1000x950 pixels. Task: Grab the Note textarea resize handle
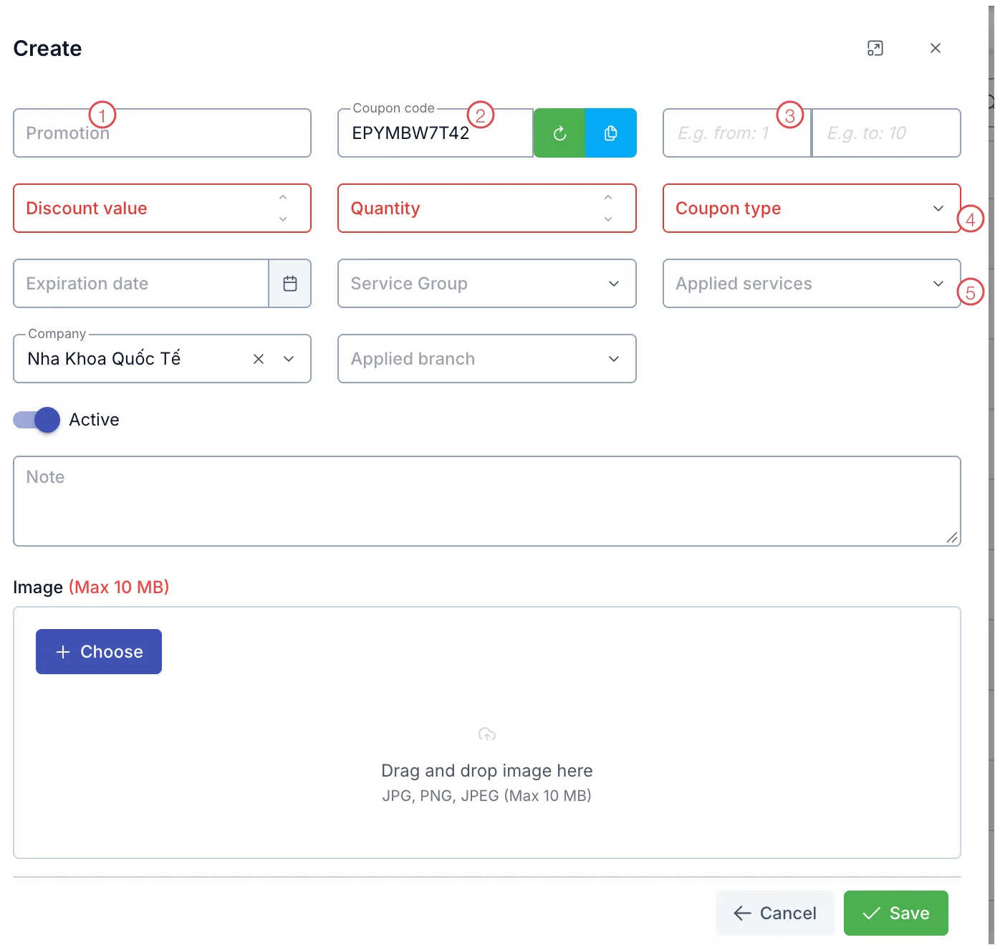pos(952,537)
